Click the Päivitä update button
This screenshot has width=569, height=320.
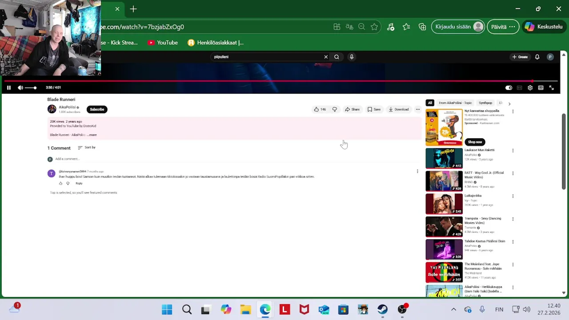click(x=503, y=27)
